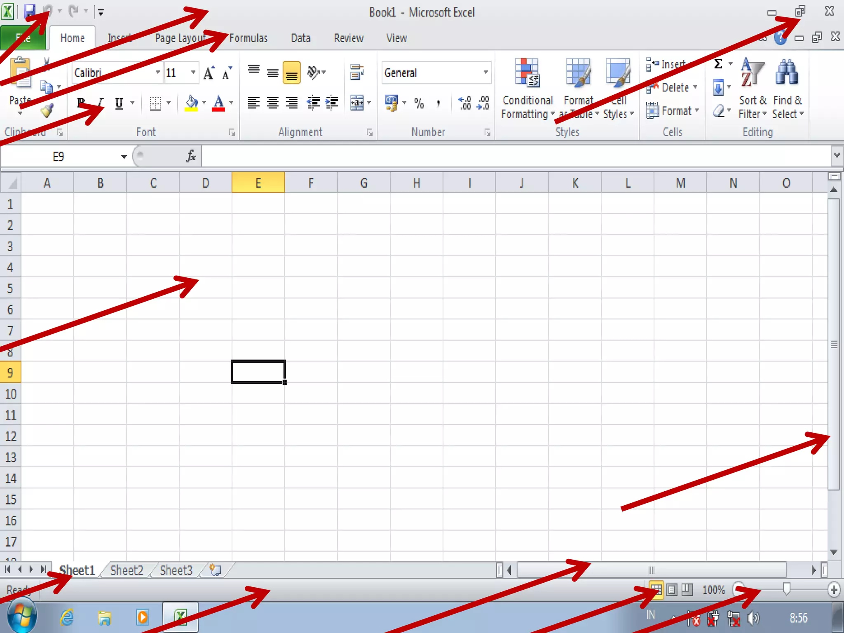The width and height of the screenshot is (844, 633).
Task: Click the horizontal scrollbar right arrow
Action: pyautogui.click(x=814, y=570)
